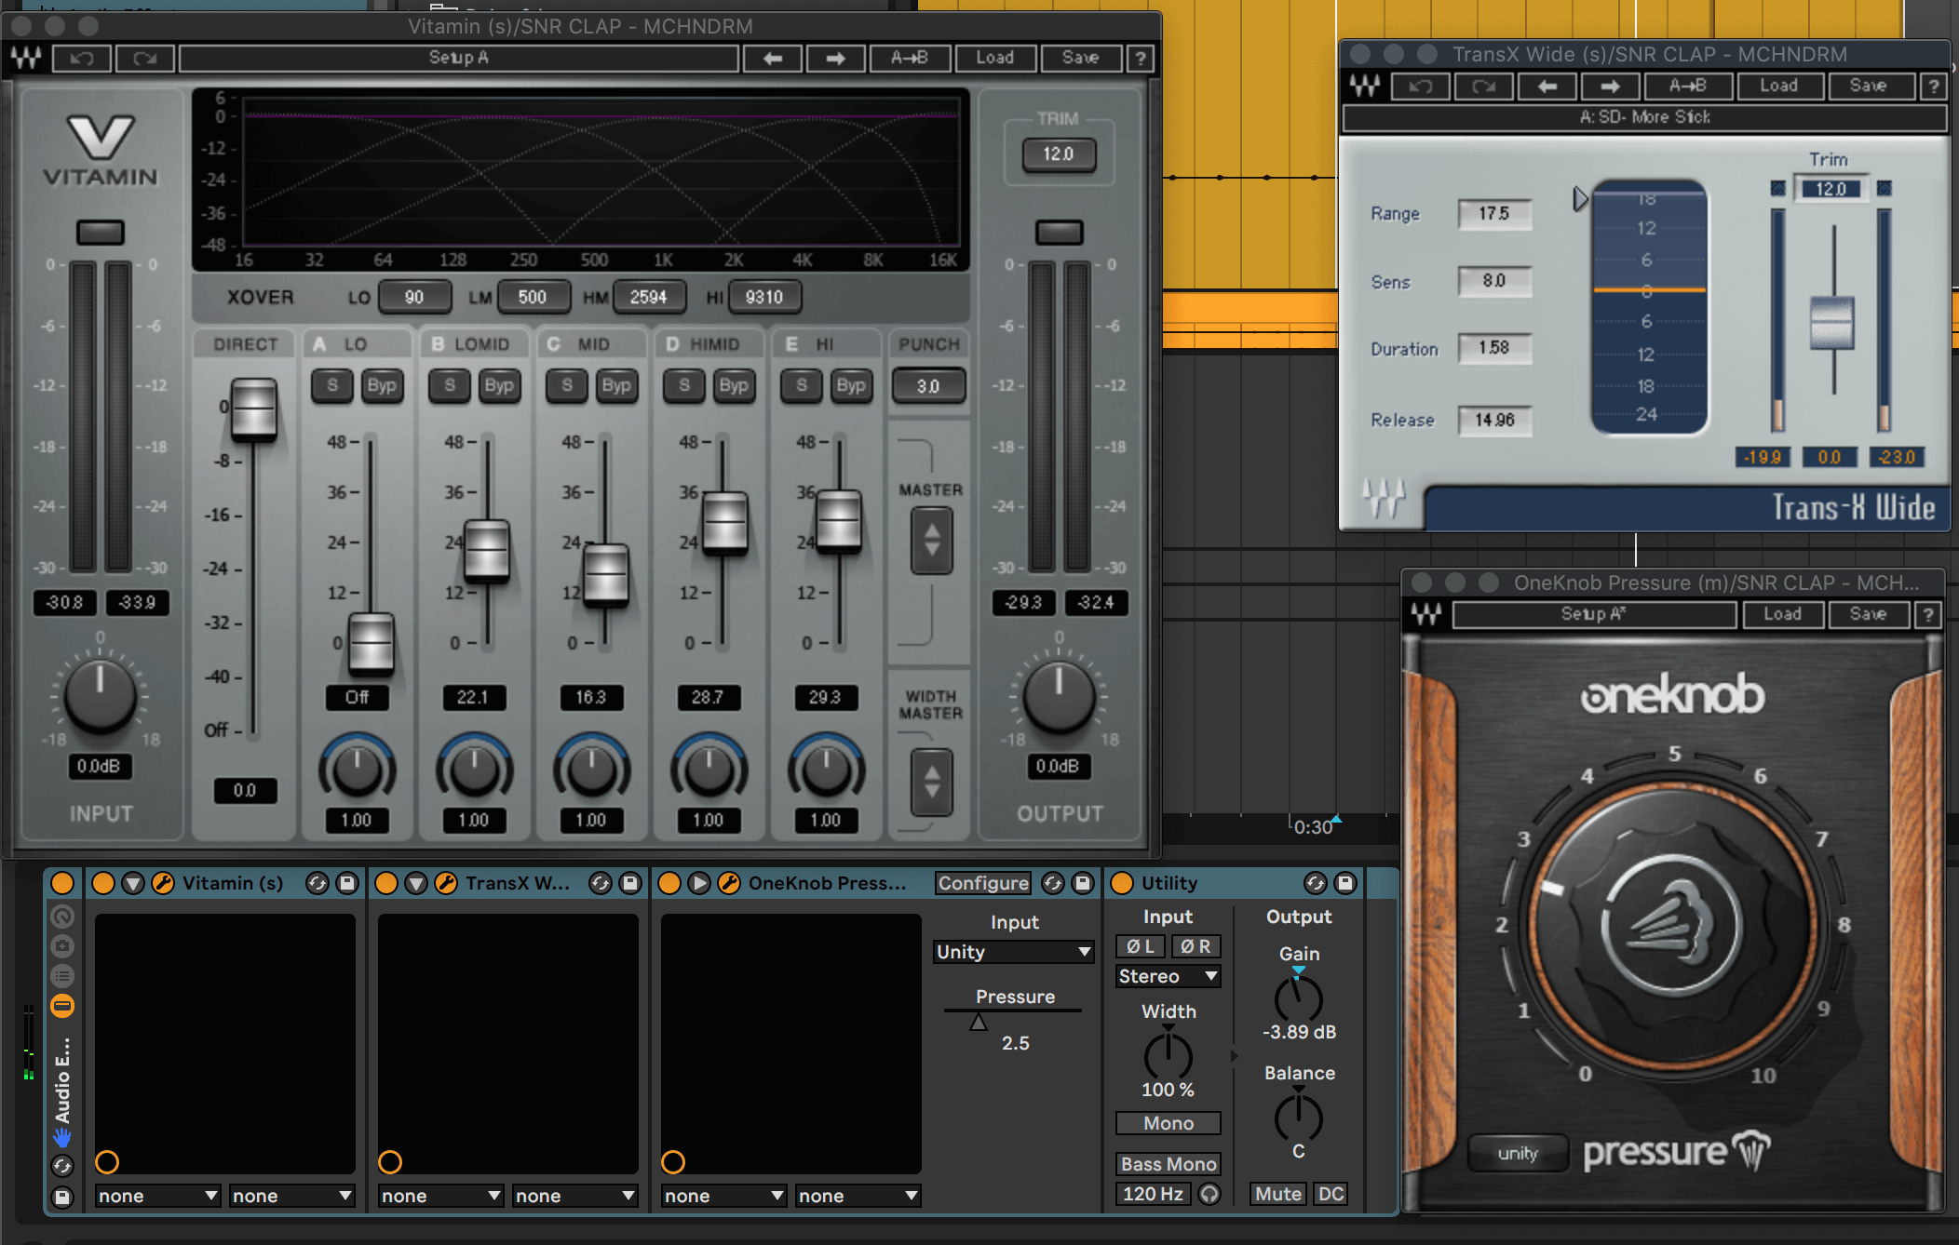This screenshot has width=1959, height=1245.
Task: Unfold TransX W device parameters triangle
Action: (x=416, y=883)
